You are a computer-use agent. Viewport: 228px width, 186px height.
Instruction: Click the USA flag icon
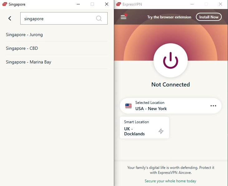(x=129, y=106)
